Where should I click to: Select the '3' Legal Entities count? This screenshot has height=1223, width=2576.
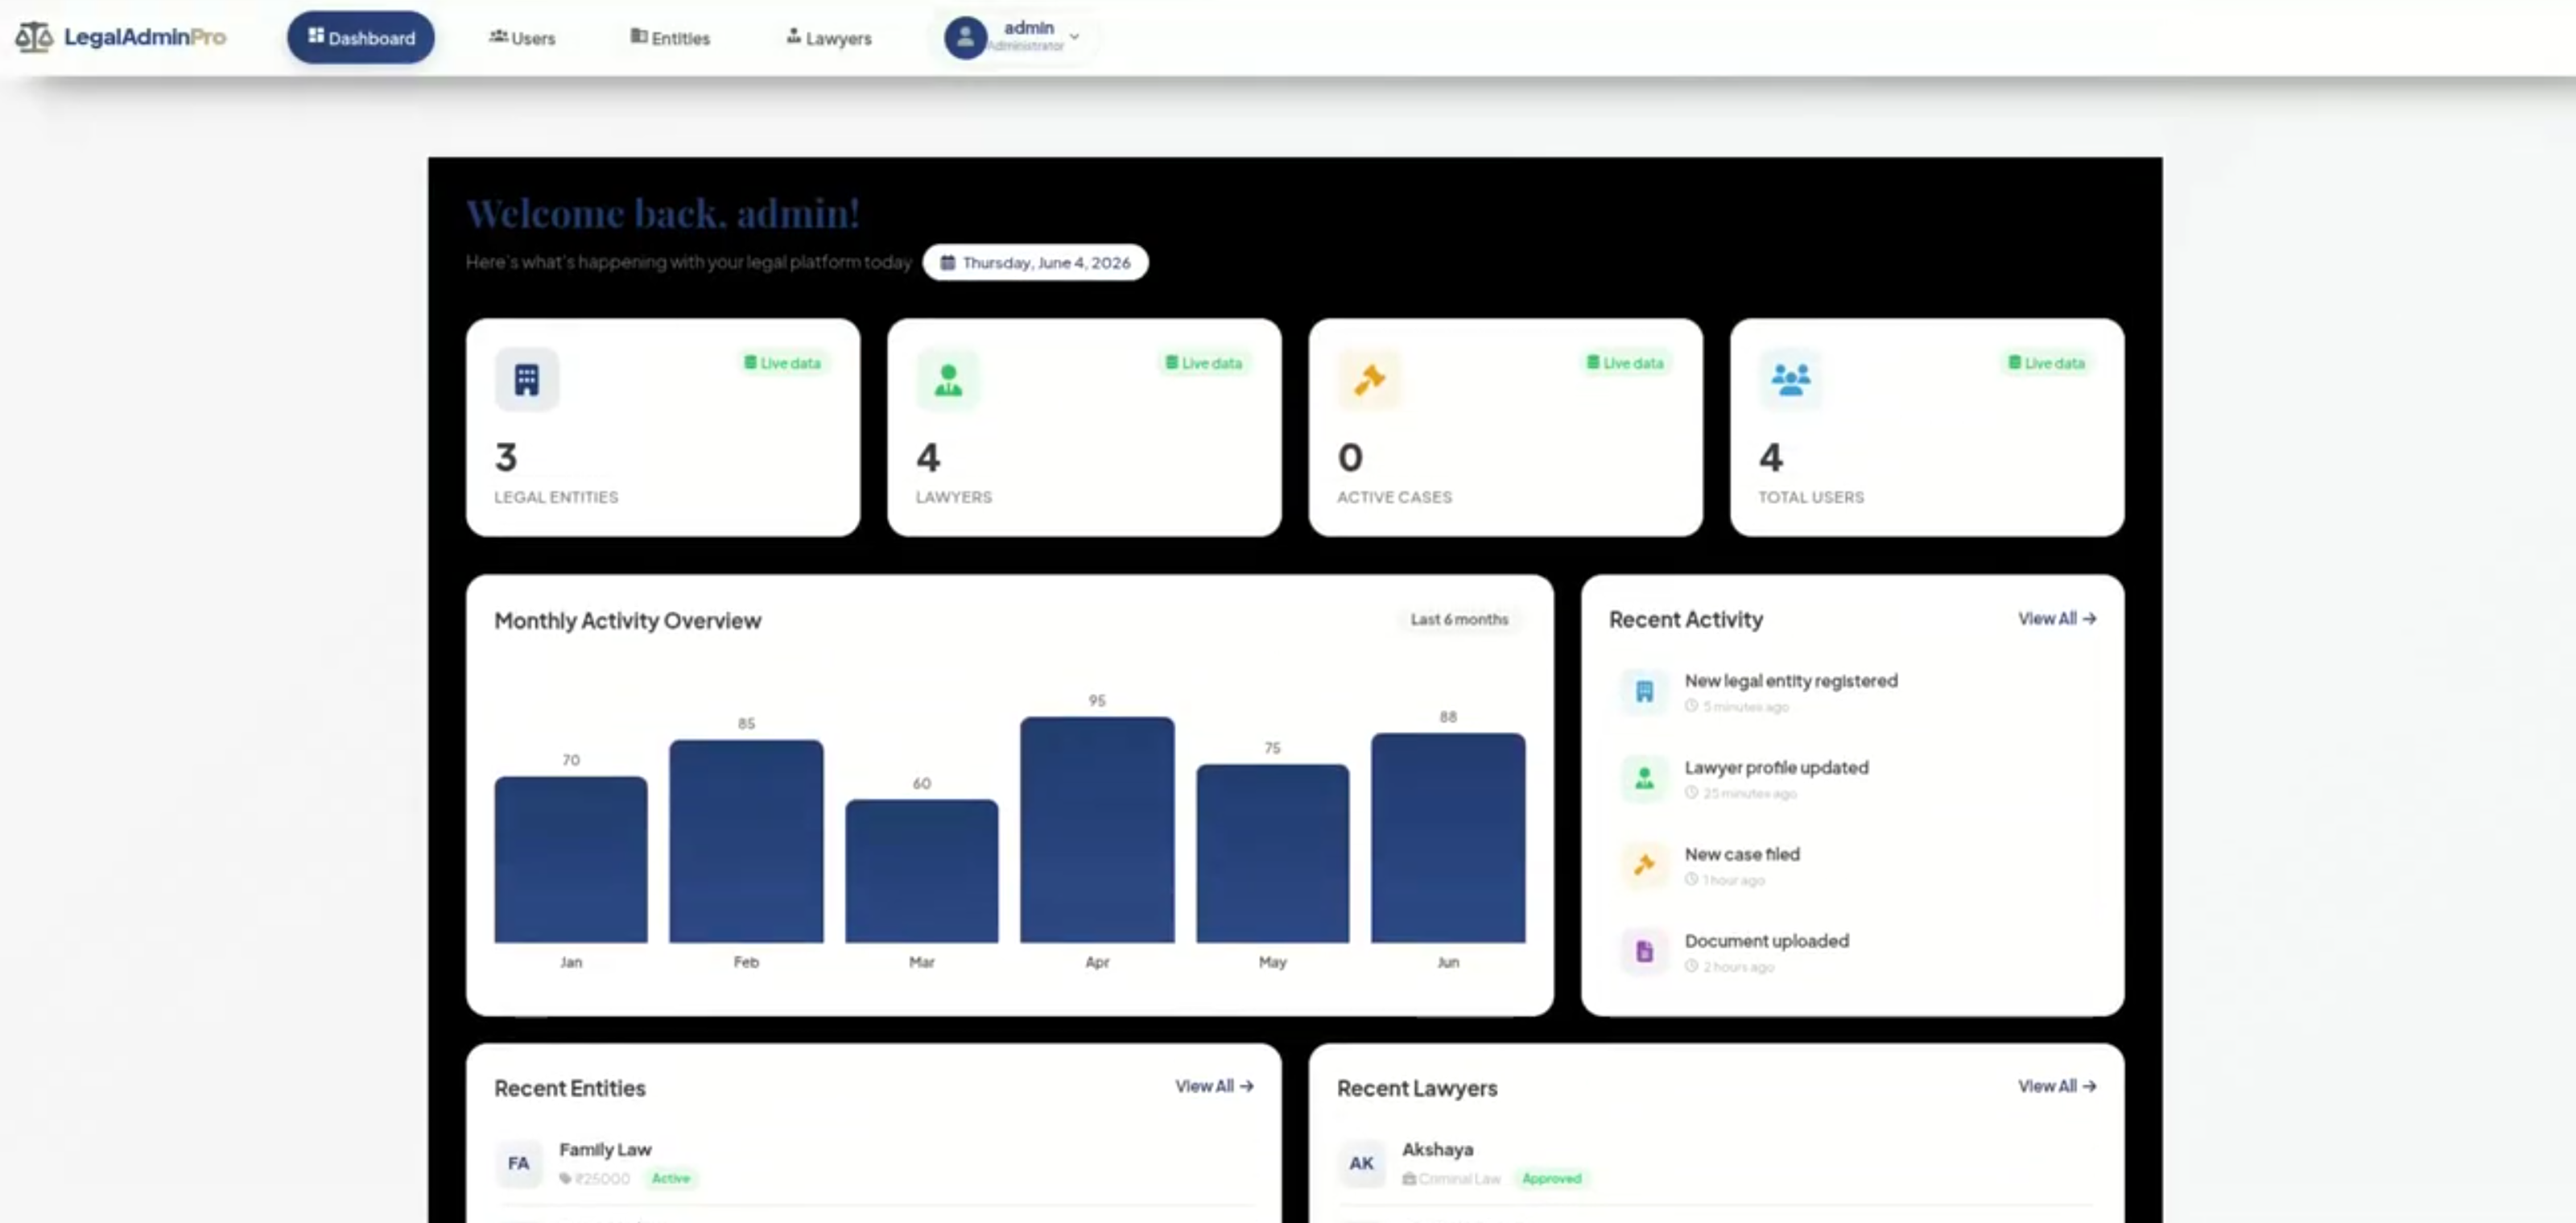click(x=506, y=458)
